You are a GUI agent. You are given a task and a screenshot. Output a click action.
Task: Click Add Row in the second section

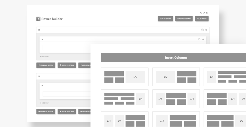pyautogui.click(x=44, y=103)
